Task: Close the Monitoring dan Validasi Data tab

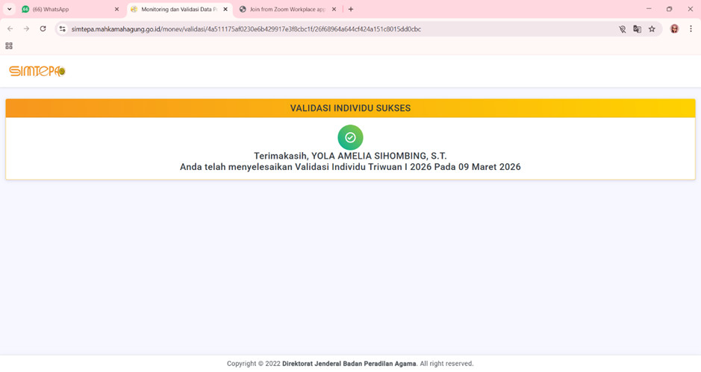Action: [x=225, y=9]
